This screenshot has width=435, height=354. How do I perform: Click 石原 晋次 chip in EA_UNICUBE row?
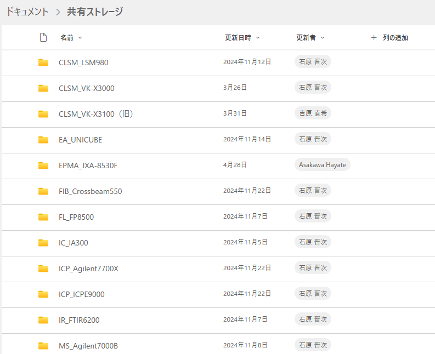[x=313, y=139]
